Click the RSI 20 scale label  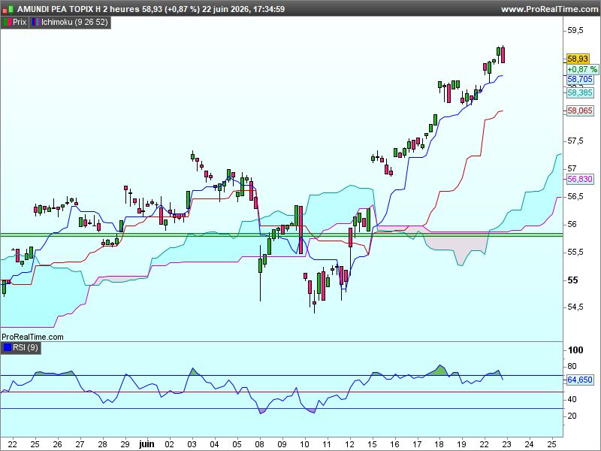572,416
